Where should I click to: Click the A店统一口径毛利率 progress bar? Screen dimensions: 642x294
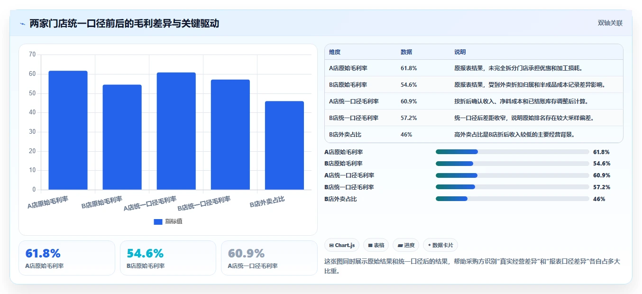pos(513,175)
